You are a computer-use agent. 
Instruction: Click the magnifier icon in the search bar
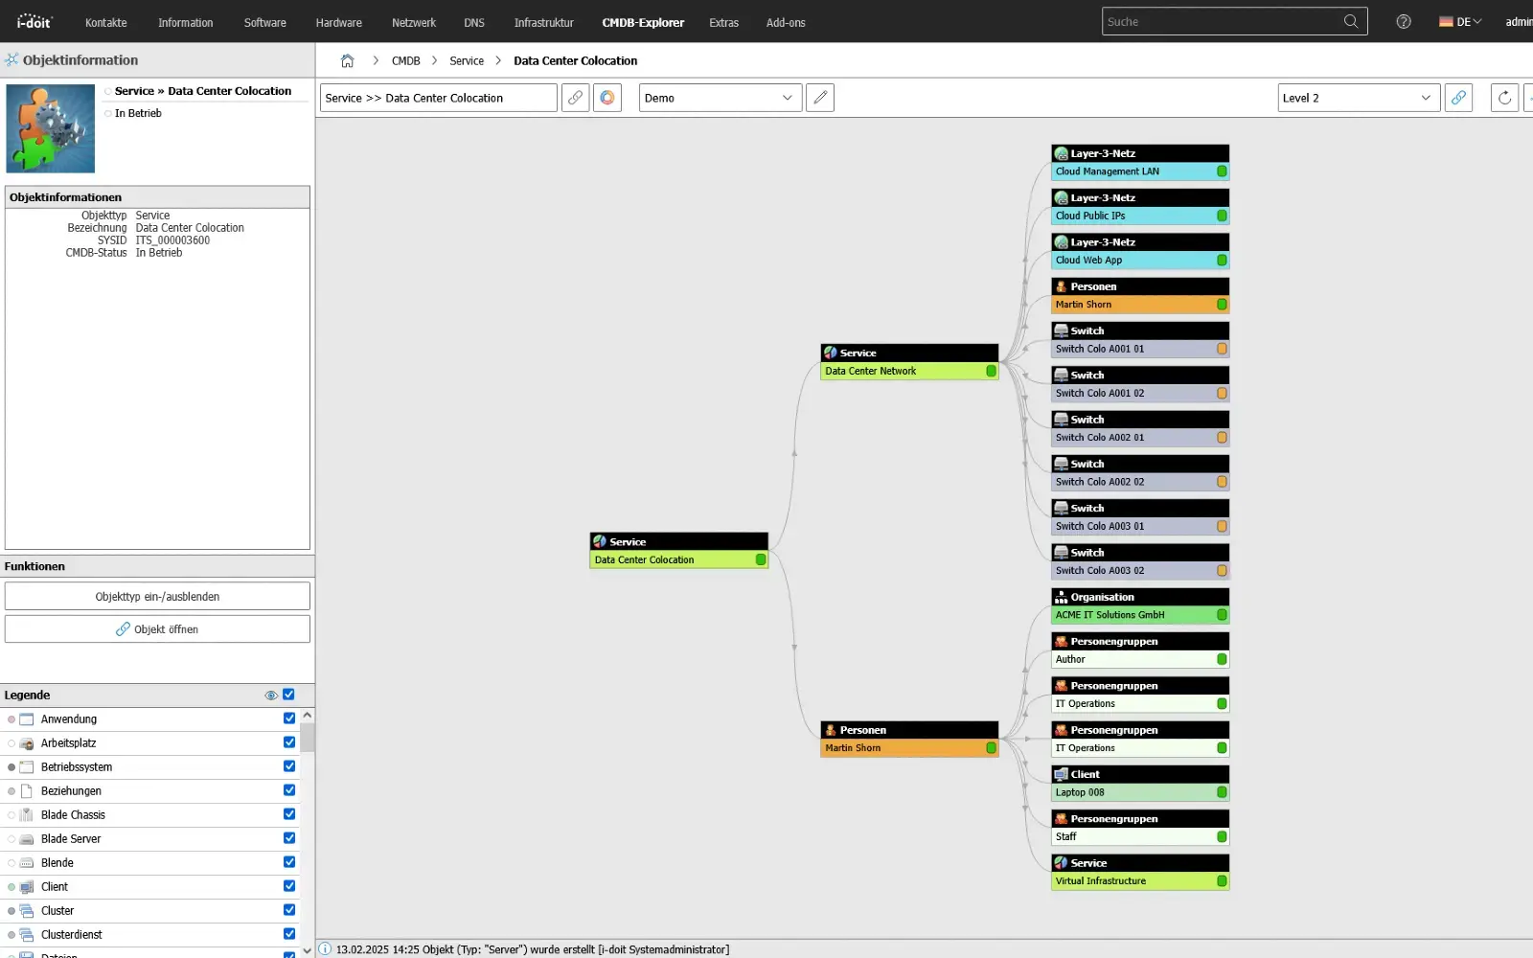1350,21
